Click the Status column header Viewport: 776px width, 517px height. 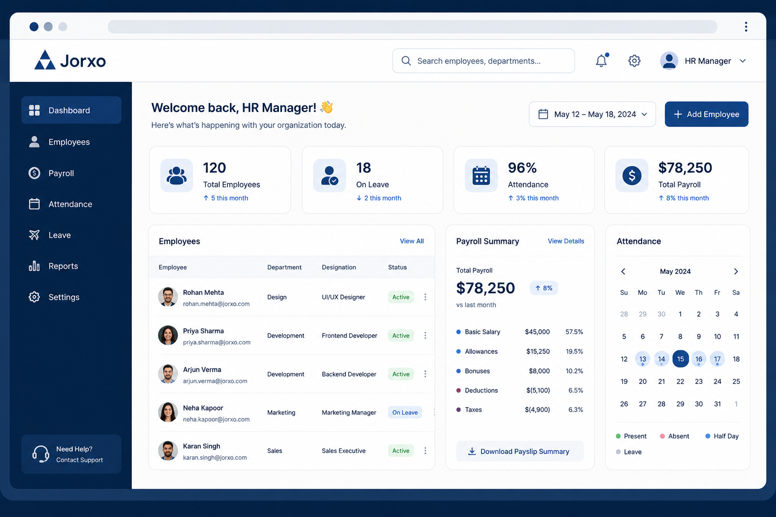point(398,267)
